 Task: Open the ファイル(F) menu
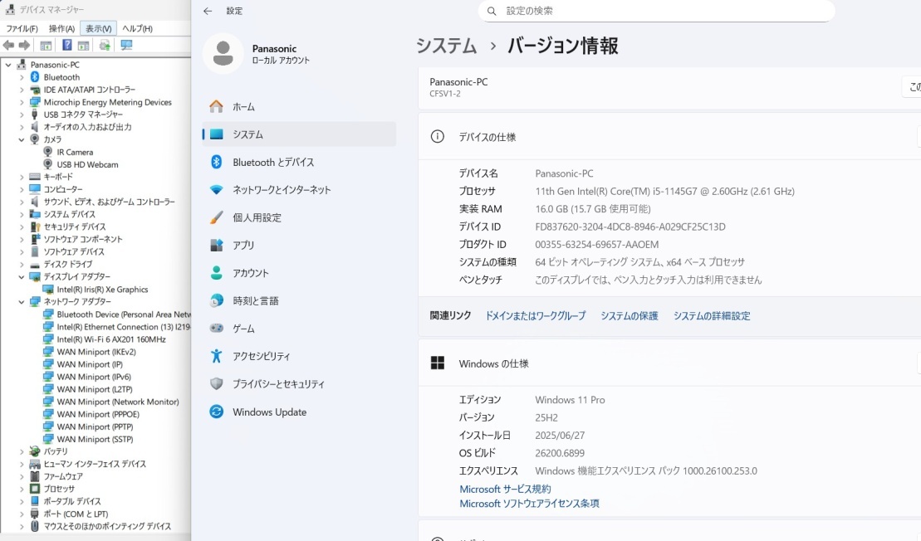(x=22, y=28)
